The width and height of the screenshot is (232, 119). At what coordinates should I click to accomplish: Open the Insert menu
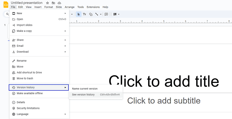click(x=38, y=7)
